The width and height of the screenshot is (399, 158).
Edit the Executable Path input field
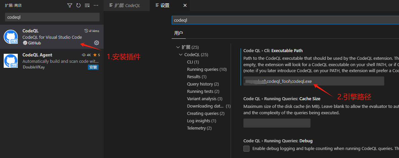pyautogui.click(x=313, y=81)
